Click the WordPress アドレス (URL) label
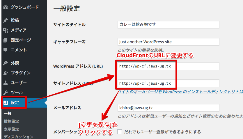Screen dimensions: 243x139 coord(78,66)
